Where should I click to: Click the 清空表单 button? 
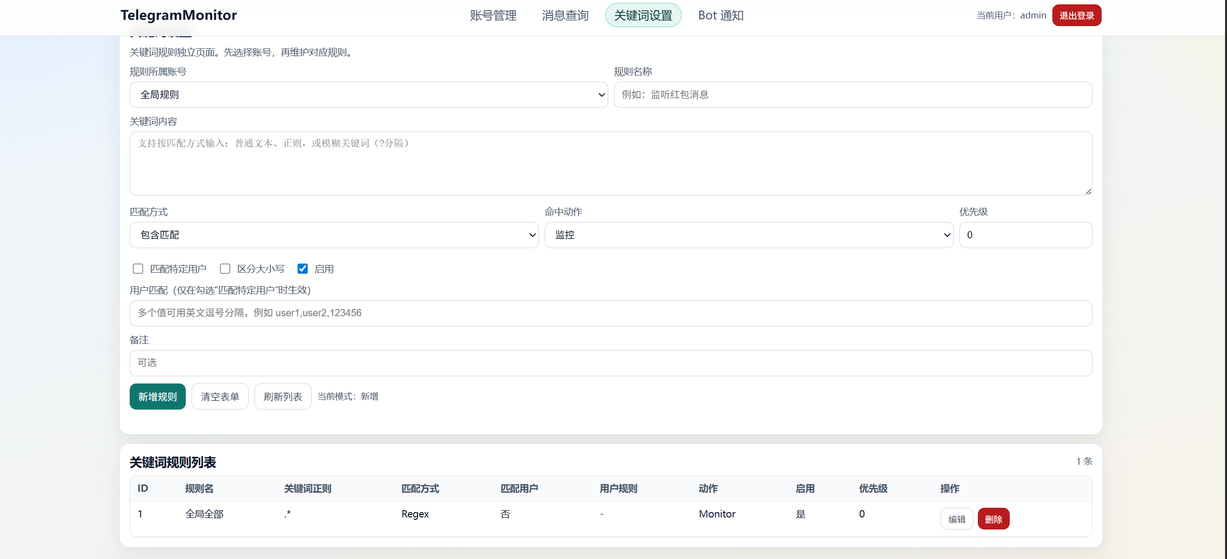pos(220,397)
